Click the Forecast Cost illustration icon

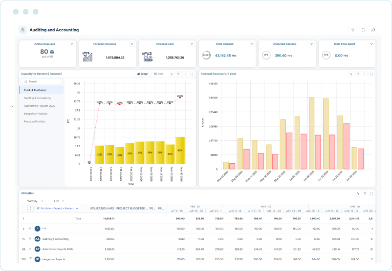coord(148,57)
